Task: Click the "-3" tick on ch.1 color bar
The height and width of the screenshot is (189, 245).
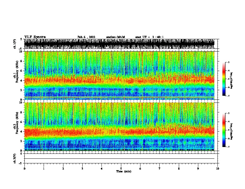Action: (228, 62)
